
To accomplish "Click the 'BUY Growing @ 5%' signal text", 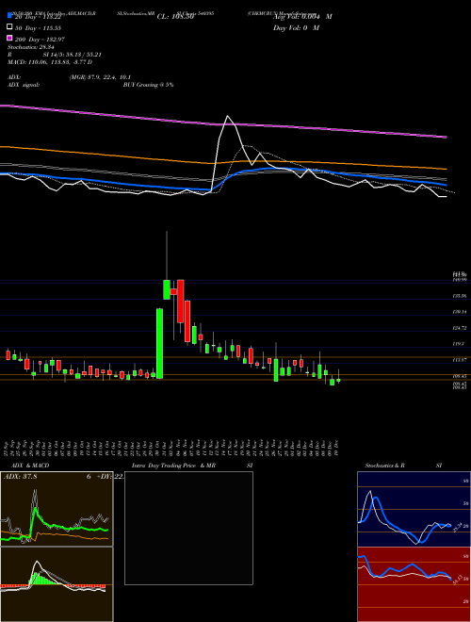I will tap(148, 85).
